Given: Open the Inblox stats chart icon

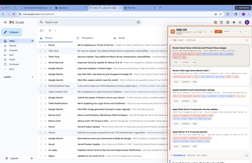Looking at the screenshot, I should [235, 32].
